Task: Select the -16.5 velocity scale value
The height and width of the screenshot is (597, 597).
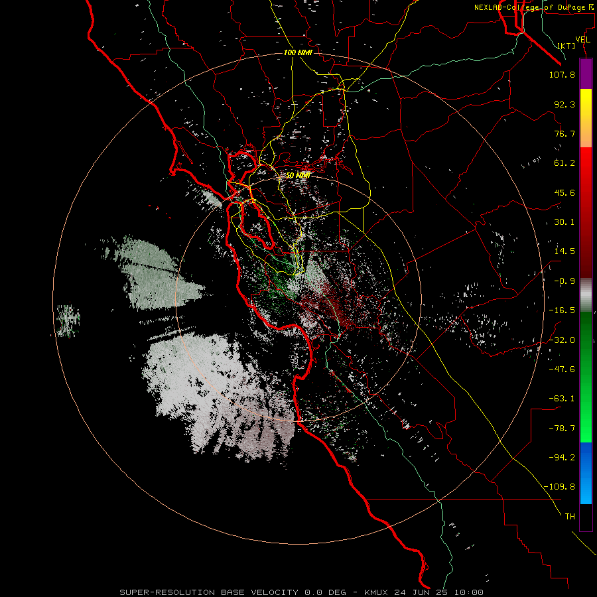Action: [562, 310]
